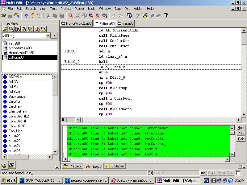Click the Undo arrow toolbar icon

(114, 15)
